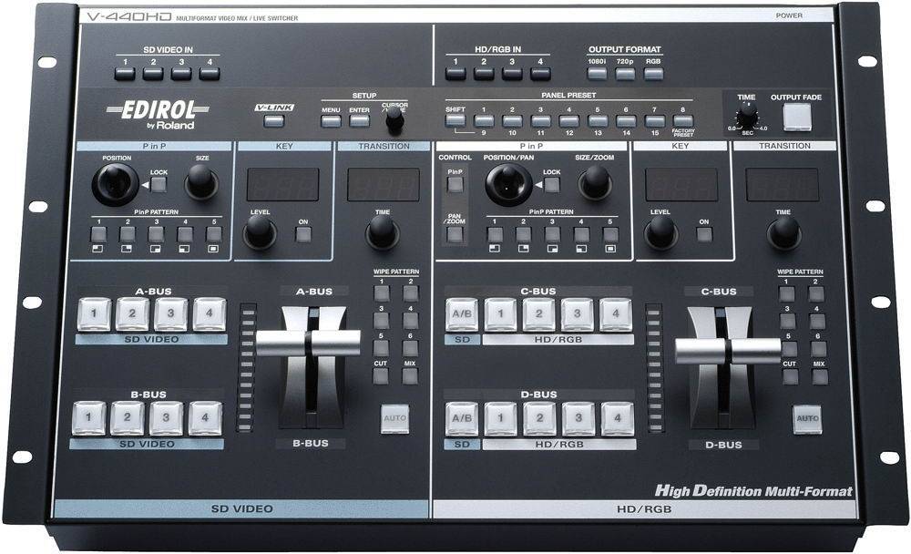Set output format to 1080i
The image size is (911, 554).
coord(597,73)
